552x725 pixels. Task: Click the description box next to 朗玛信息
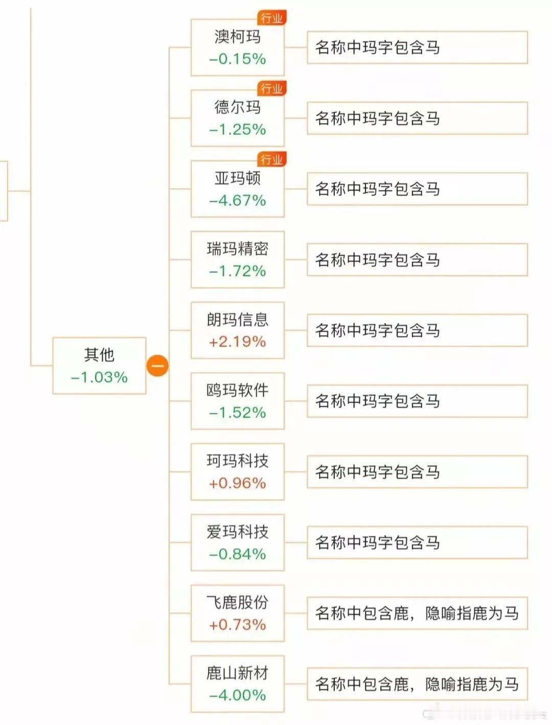click(417, 330)
